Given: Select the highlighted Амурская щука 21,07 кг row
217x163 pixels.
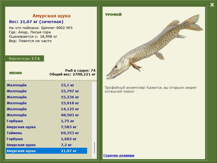Looking at the screenshot, I should 47,151.
